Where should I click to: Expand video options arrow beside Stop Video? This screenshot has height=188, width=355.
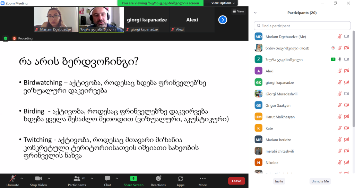pos(49,178)
